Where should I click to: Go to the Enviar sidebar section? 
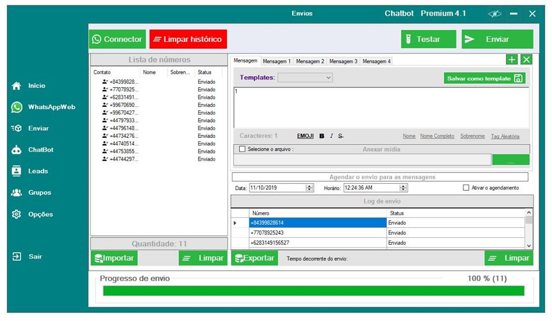(30, 128)
